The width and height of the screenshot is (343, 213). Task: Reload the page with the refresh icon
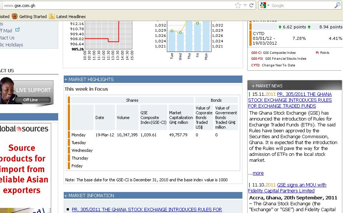(x=251, y=5)
